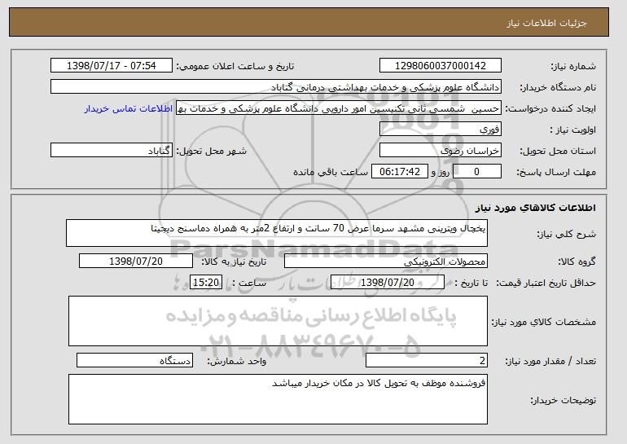This screenshot has width=627, height=444.
Task: Select the need number field 1298060037000142
Action: pos(441,66)
